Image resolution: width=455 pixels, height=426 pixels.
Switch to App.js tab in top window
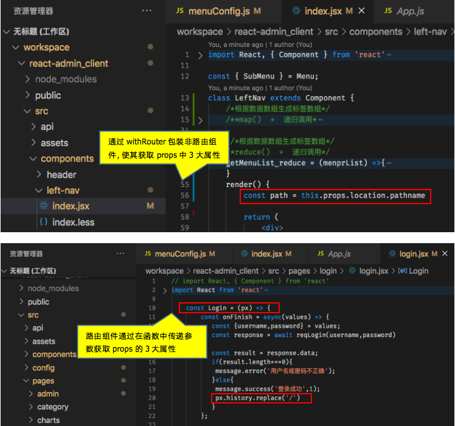[x=414, y=12]
